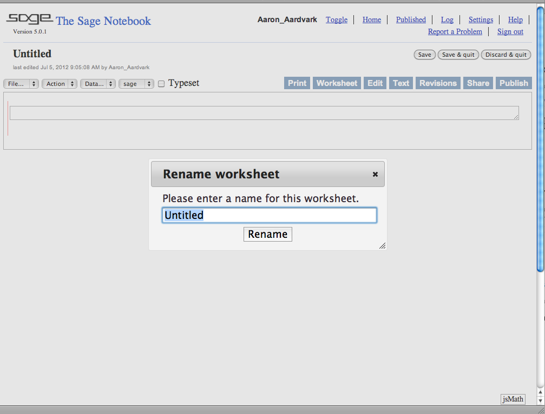
Task: Click the Sign out link
Action: 510,32
